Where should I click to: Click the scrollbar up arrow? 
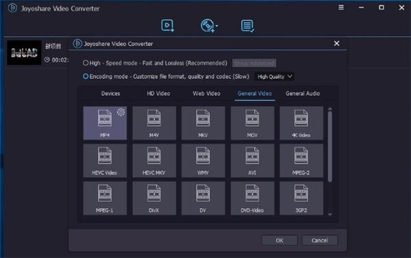330,108
